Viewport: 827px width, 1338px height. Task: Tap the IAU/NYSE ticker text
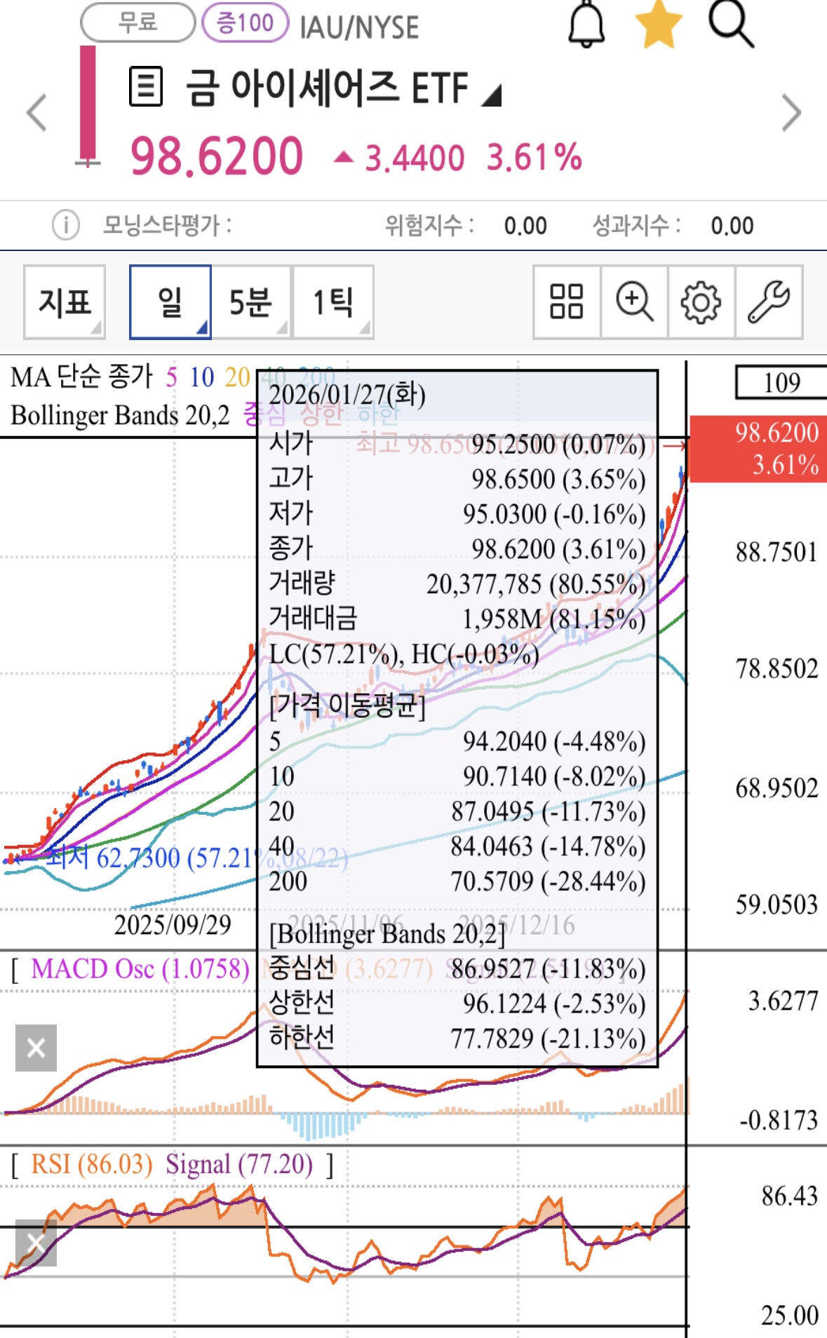pos(359,27)
